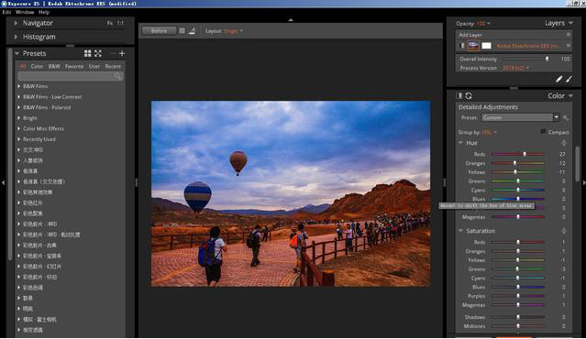Viewport: 586px width, 339px height.
Task: Expand the Navigator panel
Action: 16,23
